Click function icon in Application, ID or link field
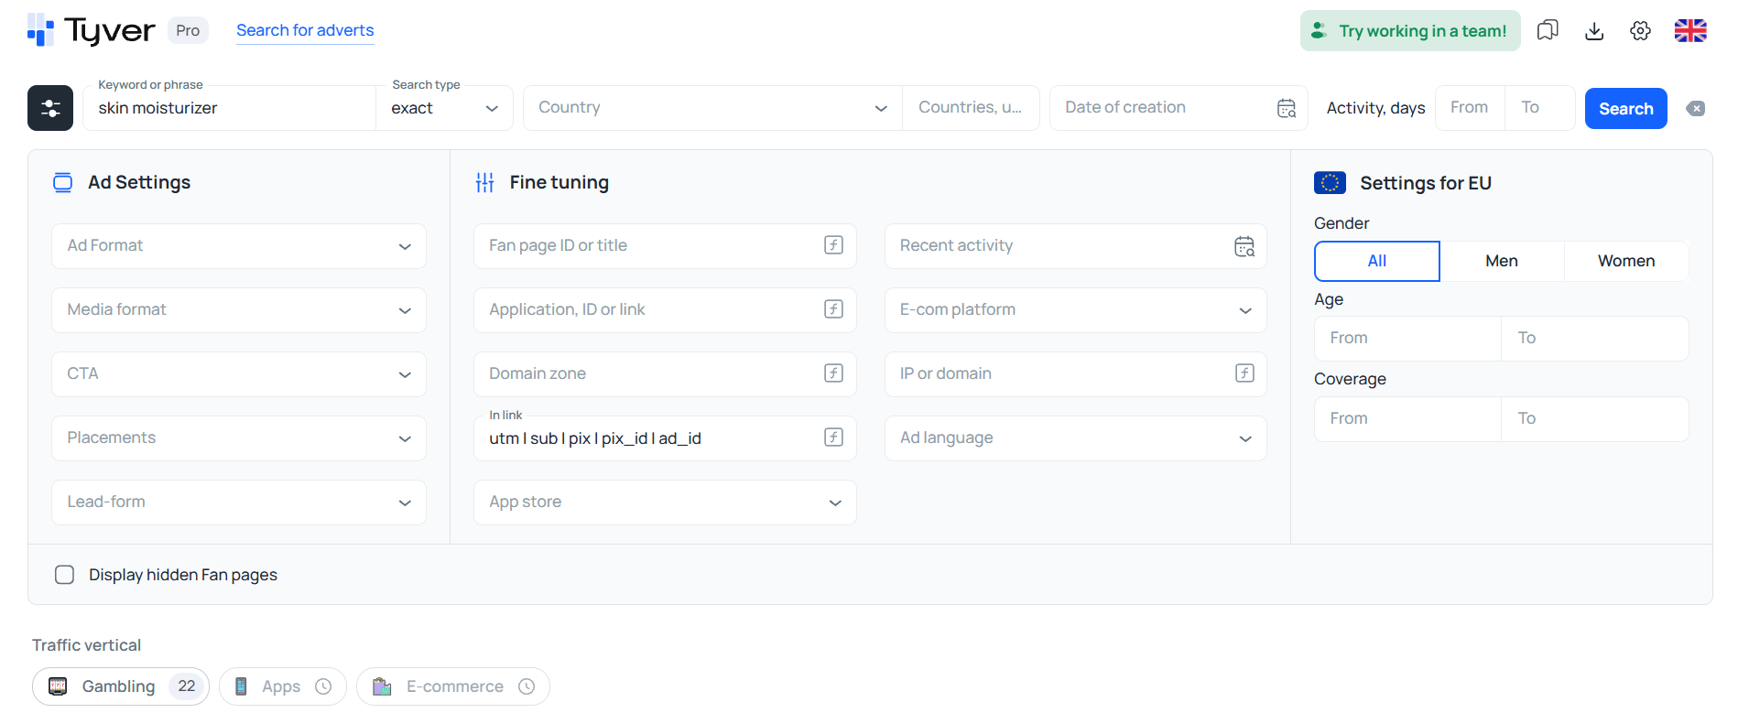This screenshot has height=713, width=1738. (x=833, y=309)
